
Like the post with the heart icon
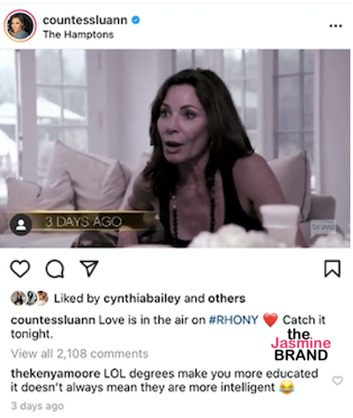(20, 269)
